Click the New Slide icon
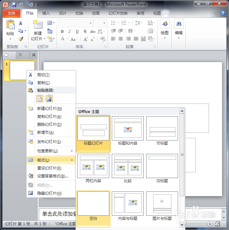Screen dimensions: 229x230 [38, 24]
